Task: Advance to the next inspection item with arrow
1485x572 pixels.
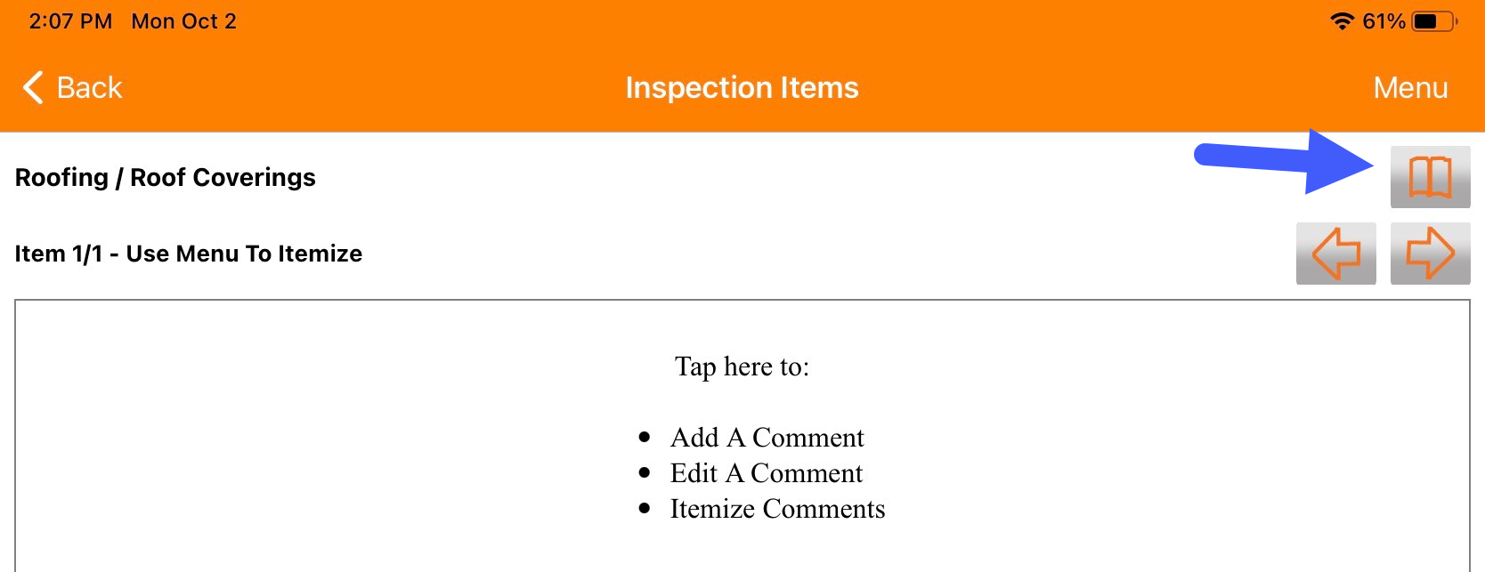Action: 1430,254
